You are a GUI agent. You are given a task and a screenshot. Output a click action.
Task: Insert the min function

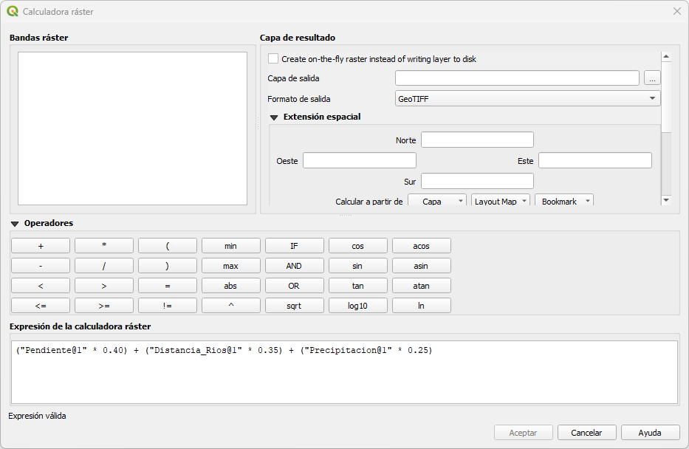[x=231, y=246]
